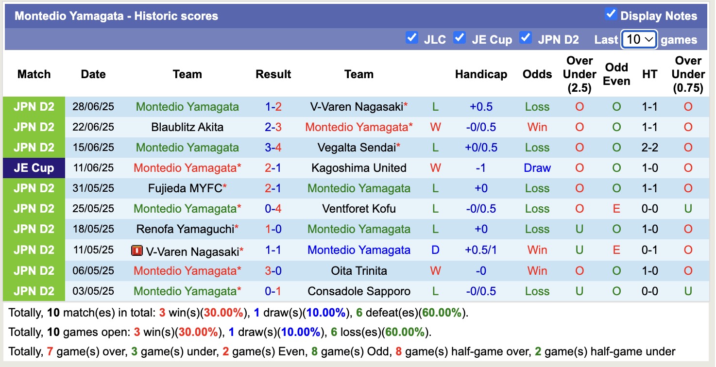Select the blue Draw odds entry

point(537,167)
